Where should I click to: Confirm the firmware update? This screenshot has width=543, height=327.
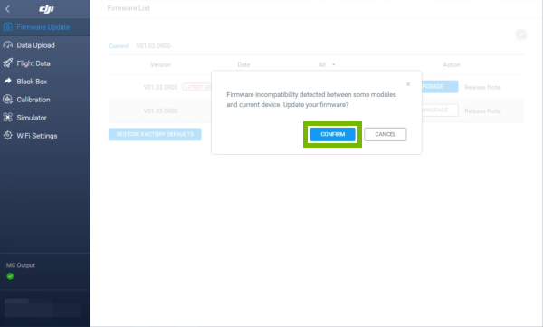[x=332, y=134]
